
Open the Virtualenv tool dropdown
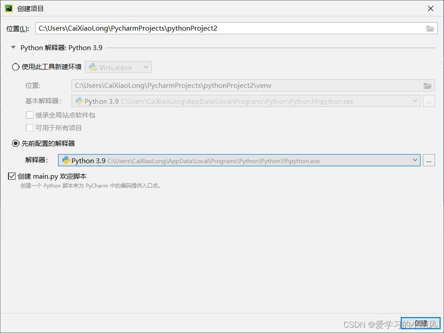tap(118, 67)
